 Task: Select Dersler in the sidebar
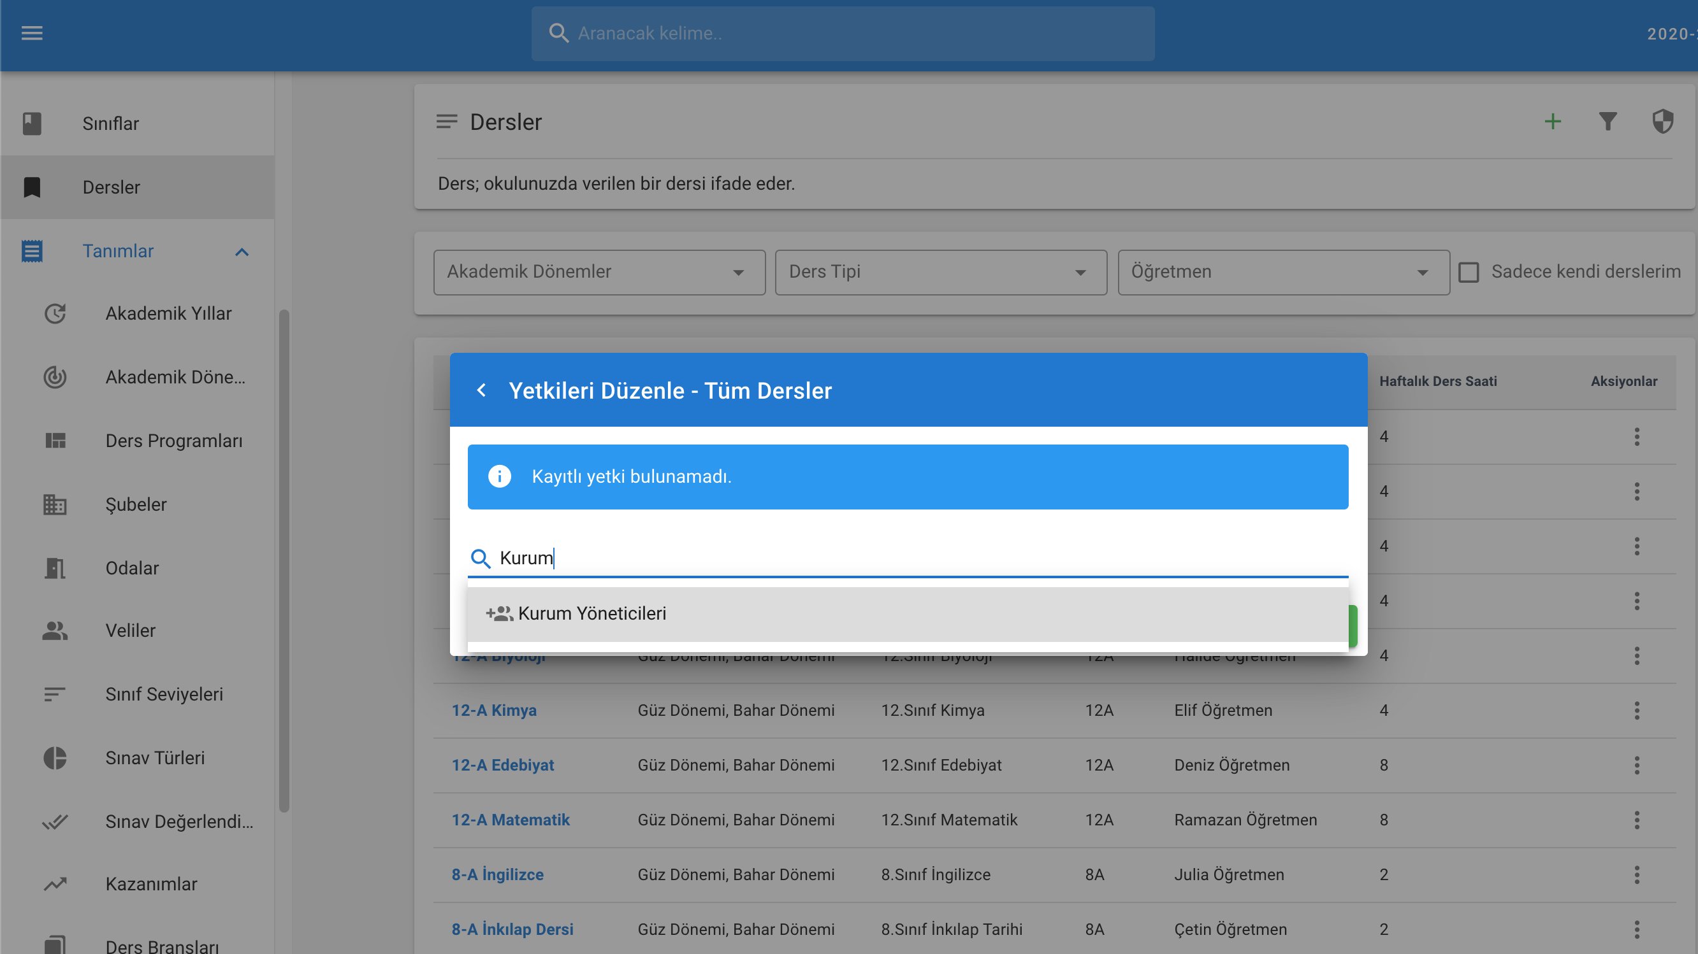pos(137,187)
